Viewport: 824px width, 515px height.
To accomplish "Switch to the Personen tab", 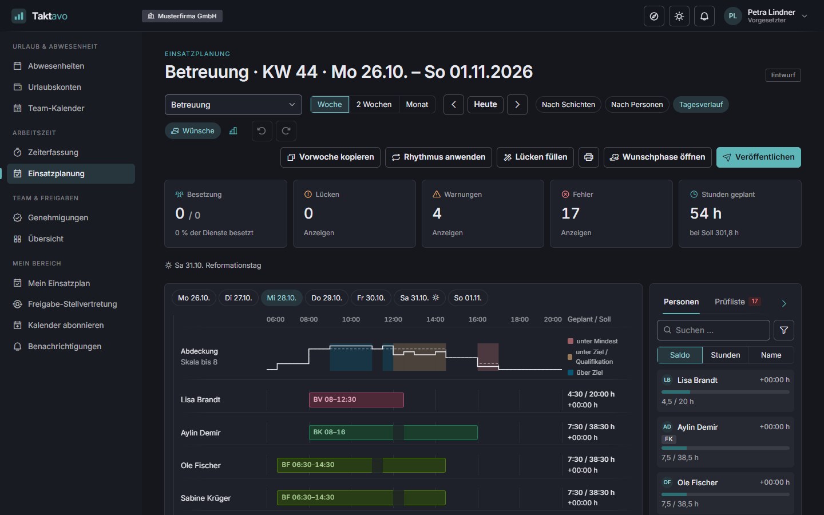I will click(681, 302).
